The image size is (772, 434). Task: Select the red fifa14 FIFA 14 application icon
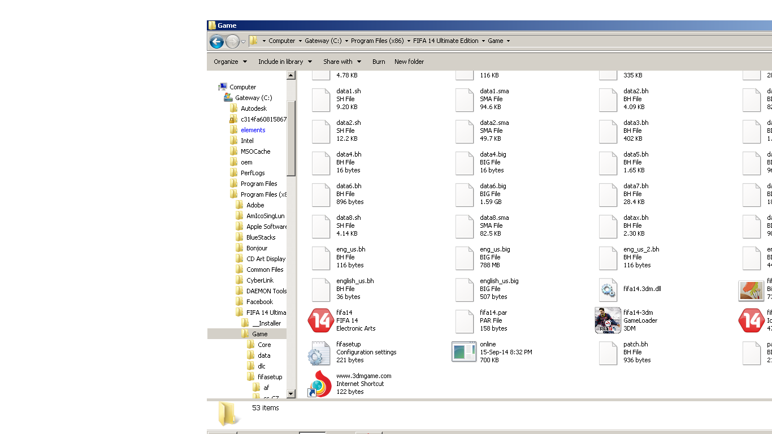[x=320, y=320]
